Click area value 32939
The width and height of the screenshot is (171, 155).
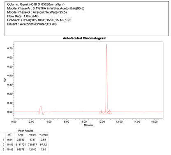[21, 140]
